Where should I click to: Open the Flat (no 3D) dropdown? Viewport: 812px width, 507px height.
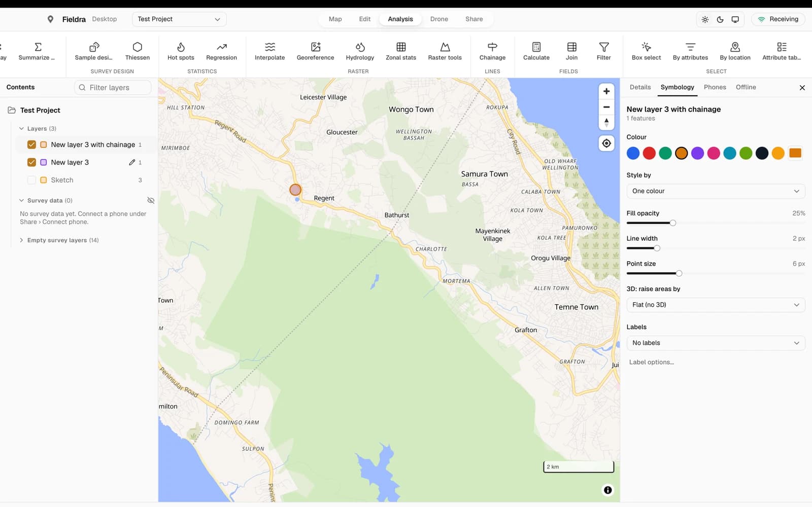pos(716,305)
